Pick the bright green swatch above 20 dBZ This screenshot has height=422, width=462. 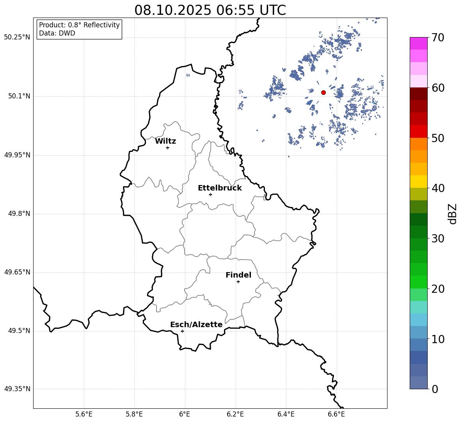pyautogui.click(x=419, y=282)
